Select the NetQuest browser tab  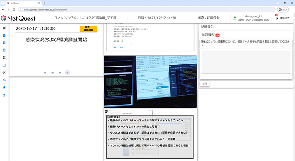tap(24, 3)
